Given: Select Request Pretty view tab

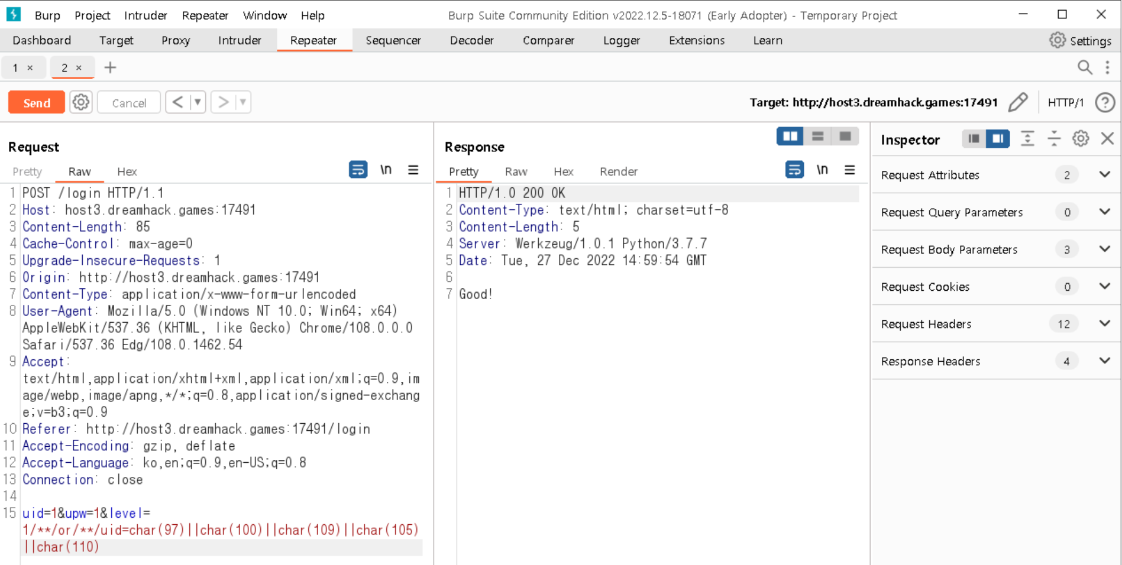Looking at the screenshot, I should (27, 171).
